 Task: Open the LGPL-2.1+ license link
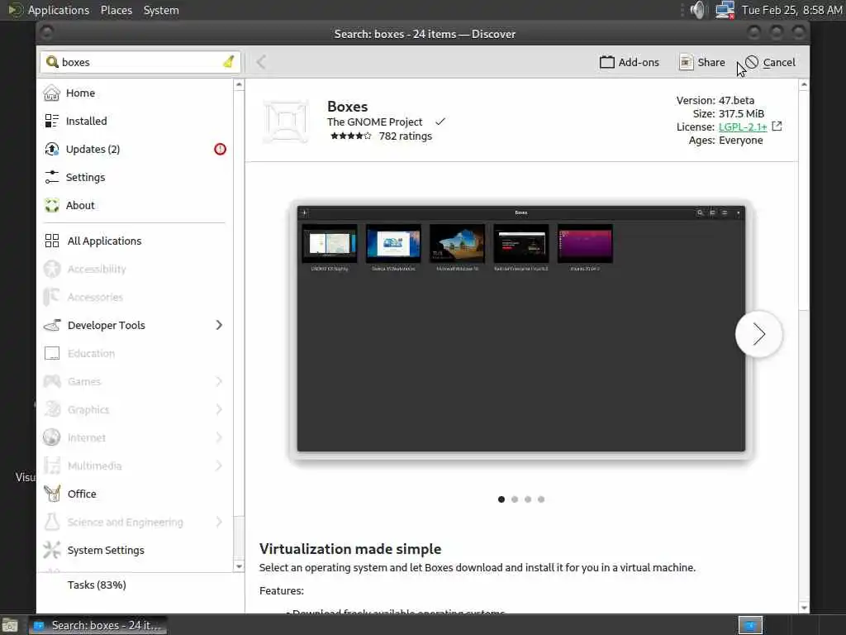pos(743,127)
